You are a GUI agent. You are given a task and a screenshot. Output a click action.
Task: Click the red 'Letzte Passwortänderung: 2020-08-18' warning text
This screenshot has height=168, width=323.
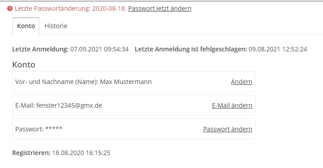click(x=71, y=8)
